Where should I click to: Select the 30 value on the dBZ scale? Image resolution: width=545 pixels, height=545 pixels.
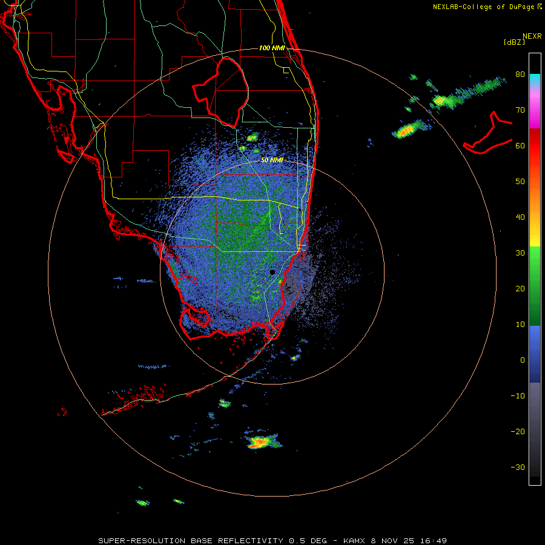[x=520, y=253]
